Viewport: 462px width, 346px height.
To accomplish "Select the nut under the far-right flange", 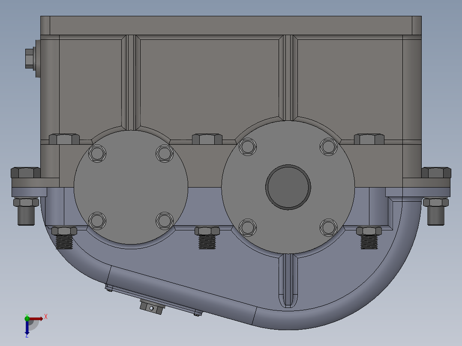I will tap(436, 203).
